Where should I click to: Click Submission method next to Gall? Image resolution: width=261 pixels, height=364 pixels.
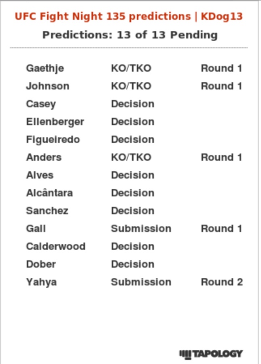pos(141,229)
